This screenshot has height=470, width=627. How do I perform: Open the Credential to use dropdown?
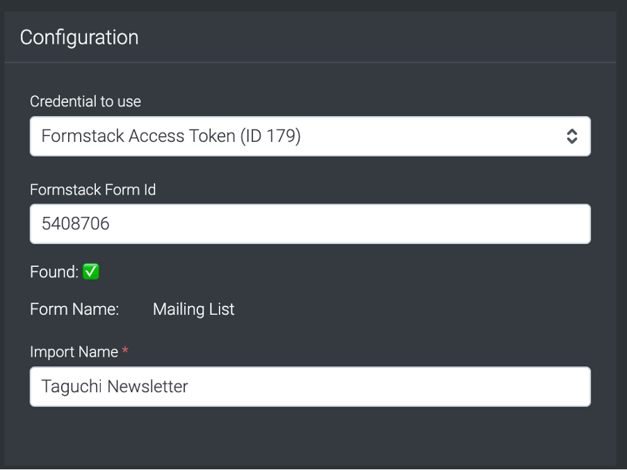coord(310,136)
